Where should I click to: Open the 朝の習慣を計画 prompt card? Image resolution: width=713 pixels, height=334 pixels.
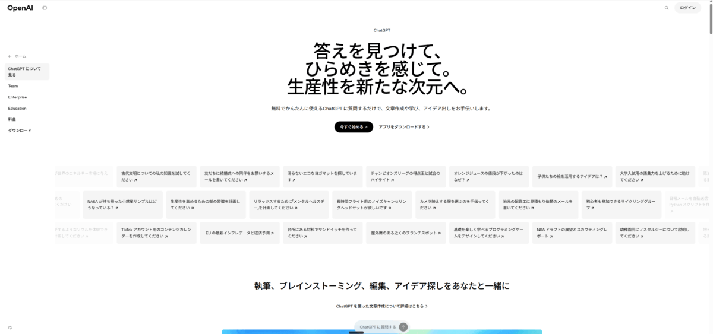[x=206, y=205]
